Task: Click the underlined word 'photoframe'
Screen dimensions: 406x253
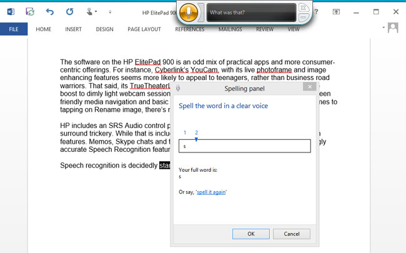Action: [274, 70]
